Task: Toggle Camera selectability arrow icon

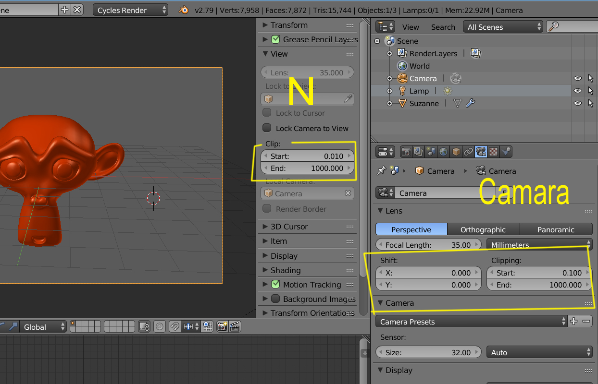Action: point(591,78)
